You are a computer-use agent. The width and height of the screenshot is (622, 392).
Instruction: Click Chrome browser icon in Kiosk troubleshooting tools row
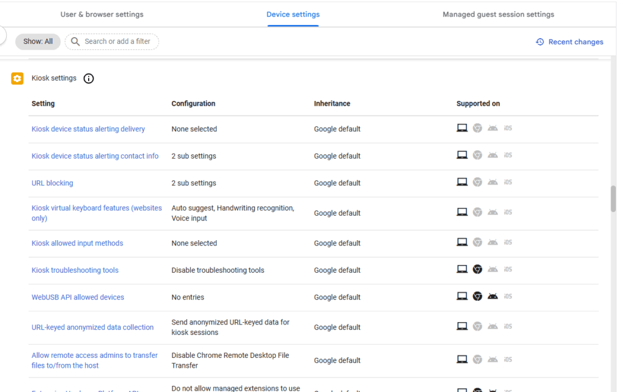pos(477,269)
